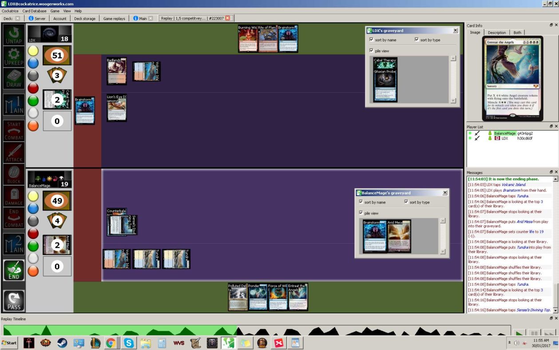Click the End Combat phase icon
This screenshot has width=559, height=350.
14,218
